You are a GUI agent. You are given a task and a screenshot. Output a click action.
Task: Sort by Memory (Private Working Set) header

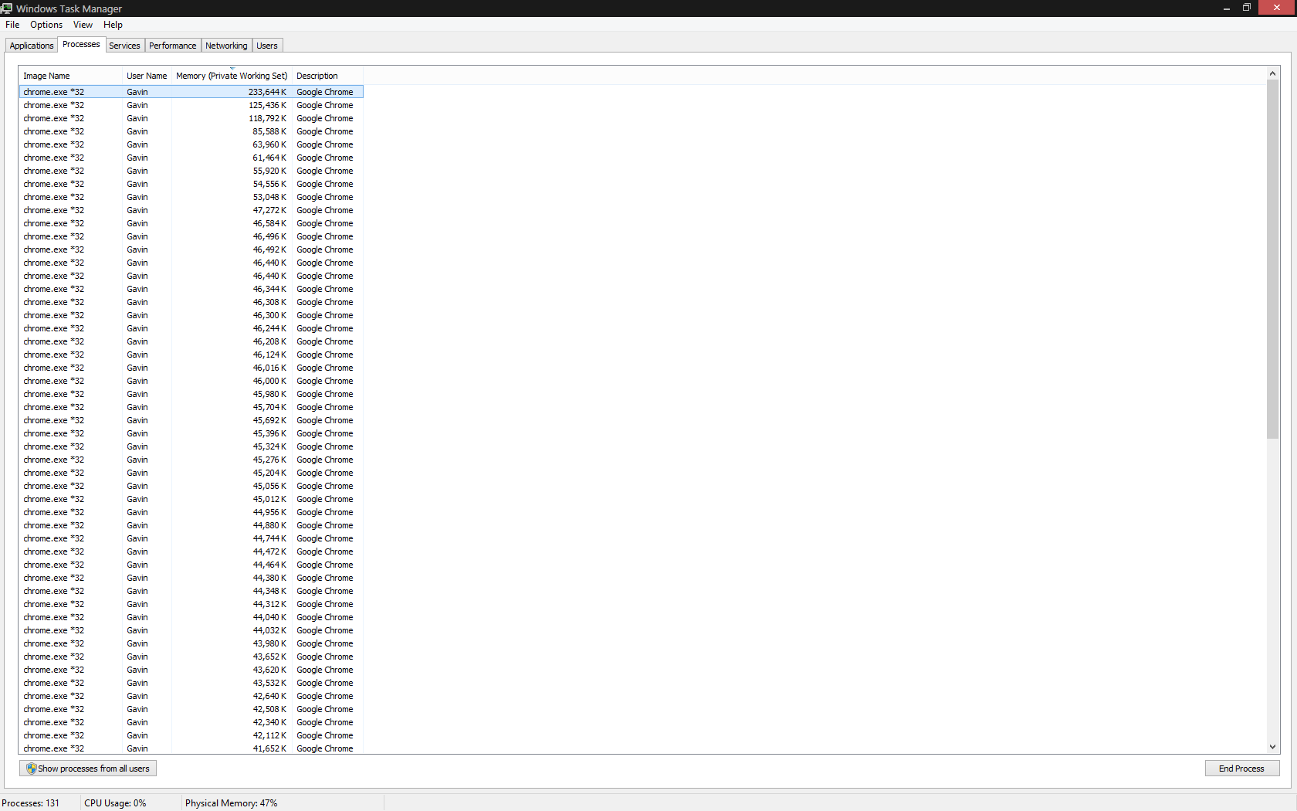click(232, 76)
